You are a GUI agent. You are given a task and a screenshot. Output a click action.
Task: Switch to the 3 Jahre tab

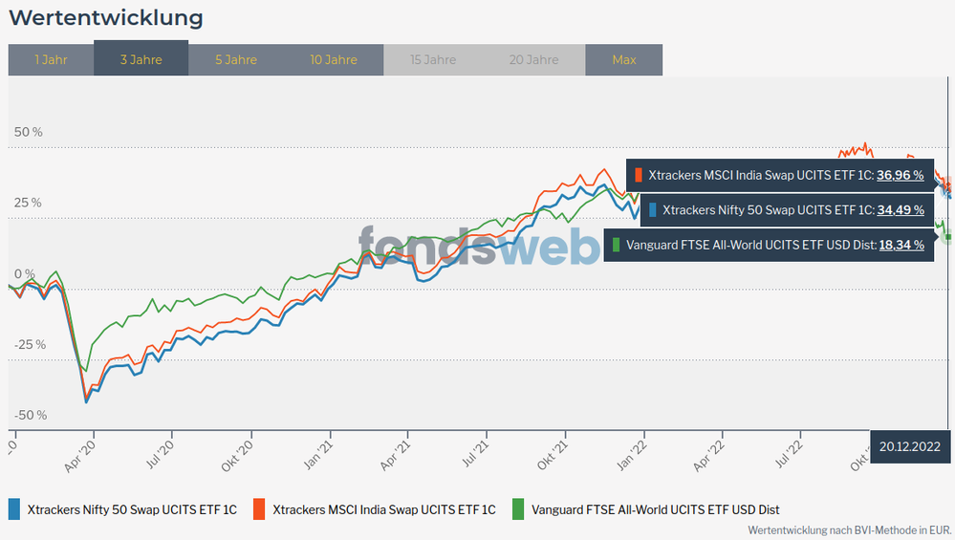coord(141,59)
